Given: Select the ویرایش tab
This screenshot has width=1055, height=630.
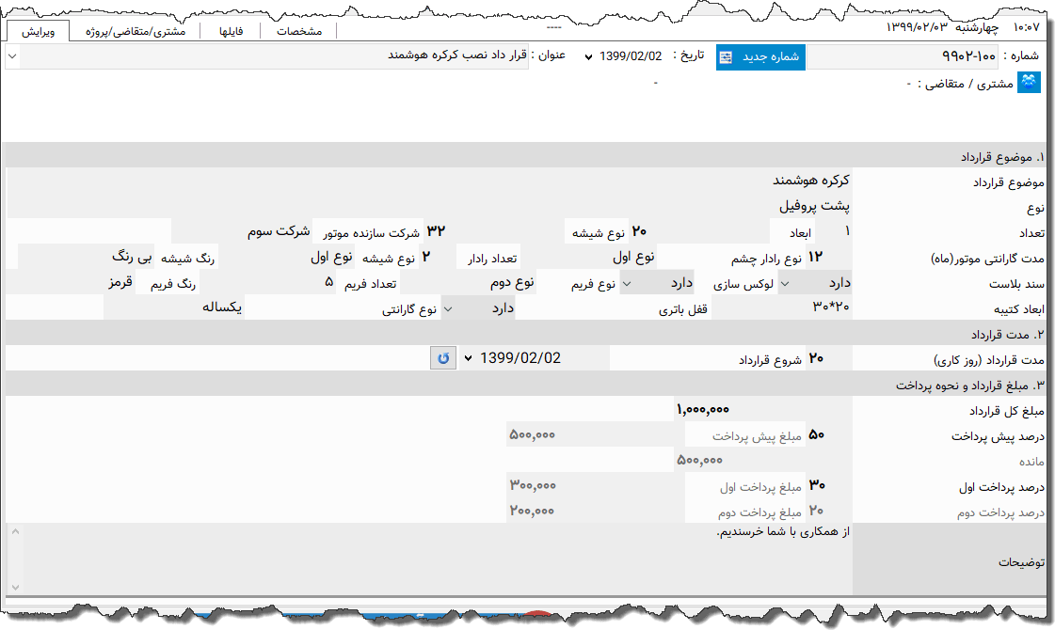Looking at the screenshot, I should [x=38, y=29].
